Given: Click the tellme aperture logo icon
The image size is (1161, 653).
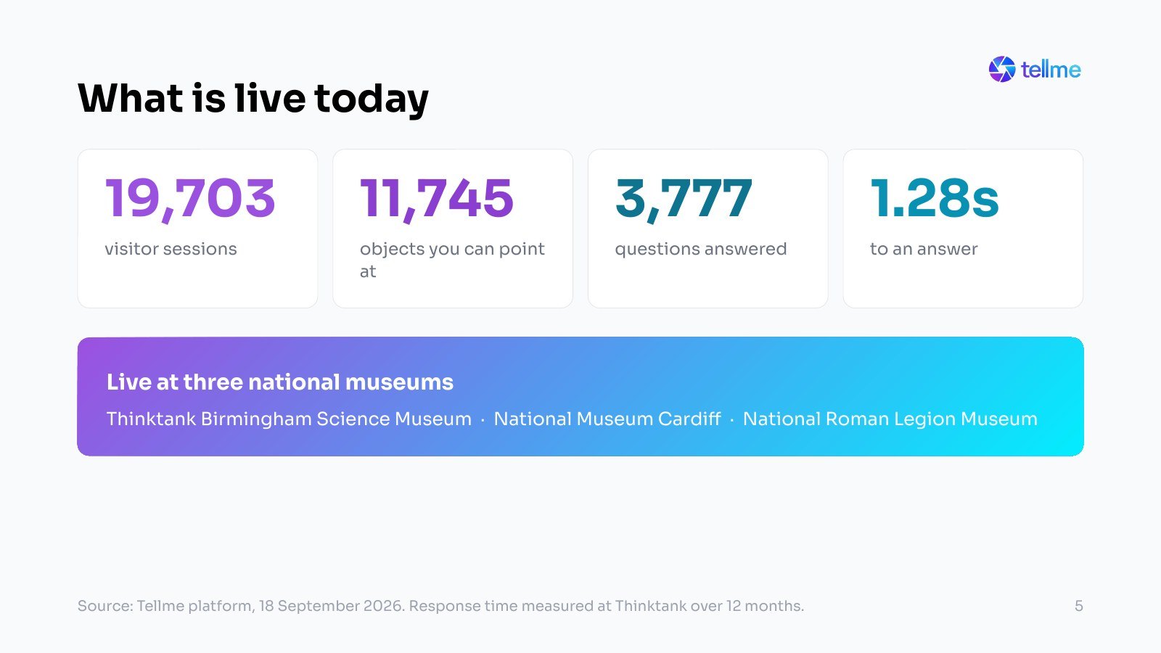Looking at the screenshot, I should (1001, 70).
